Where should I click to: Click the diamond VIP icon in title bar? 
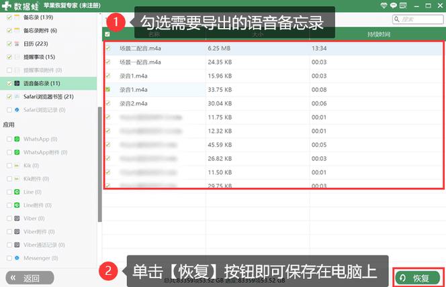point(384,5)
